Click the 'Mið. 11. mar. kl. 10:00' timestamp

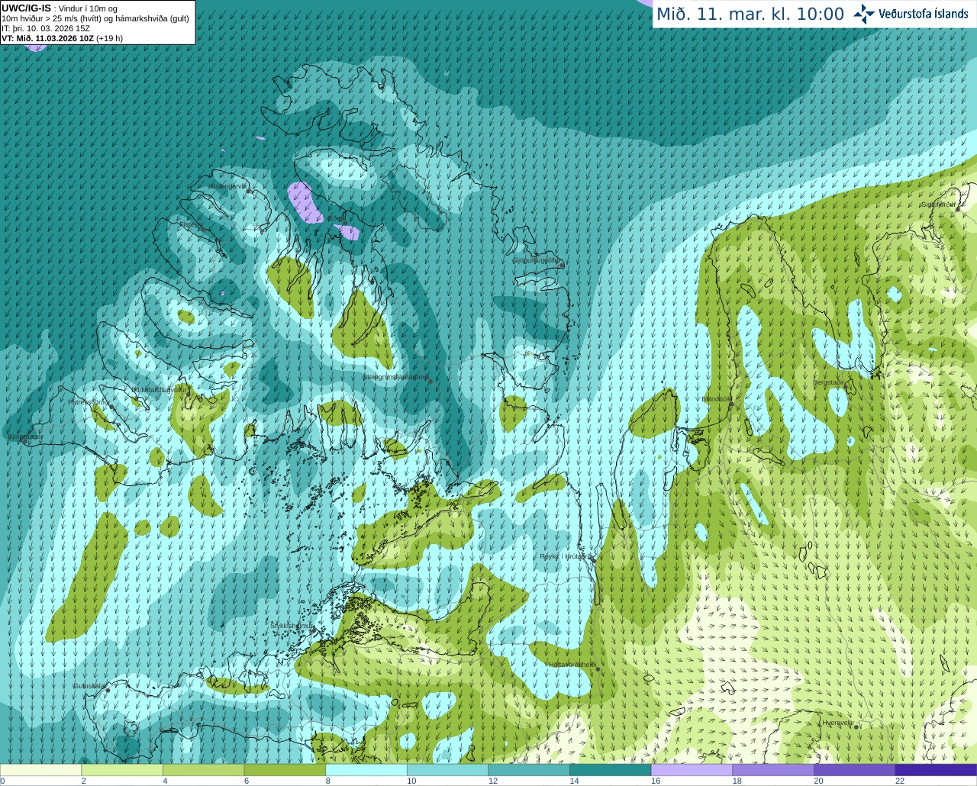pos(750,14)
